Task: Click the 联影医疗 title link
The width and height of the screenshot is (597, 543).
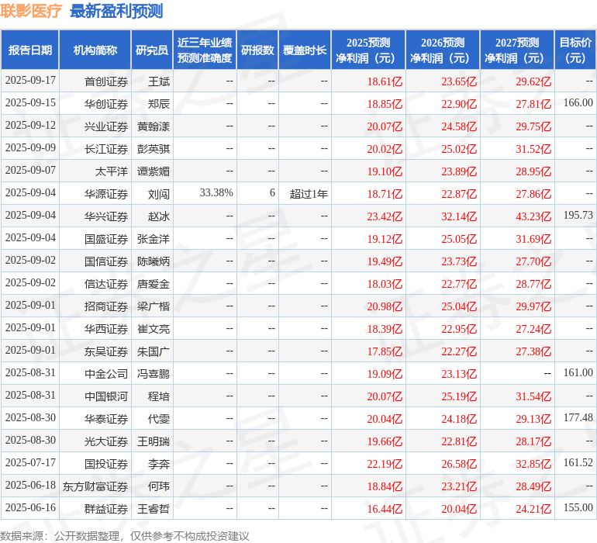Action: tap(32, 11)
